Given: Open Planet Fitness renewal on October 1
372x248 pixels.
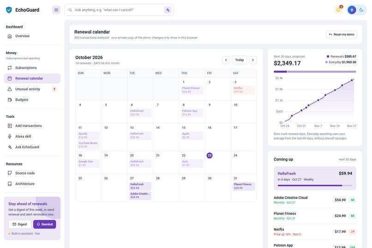Looking at the screenshot, I should 192,90.
